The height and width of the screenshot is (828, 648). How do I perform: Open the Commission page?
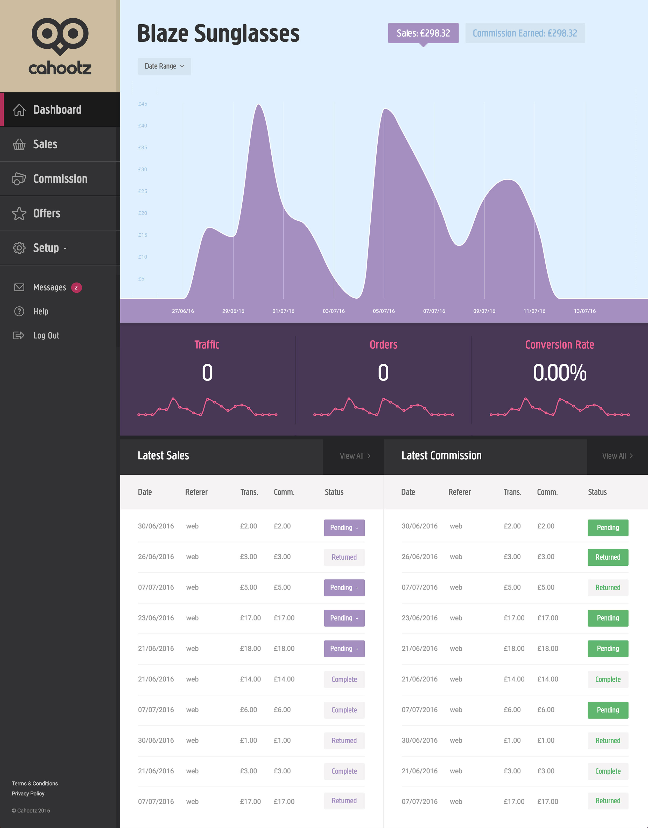tap(60, 179)
